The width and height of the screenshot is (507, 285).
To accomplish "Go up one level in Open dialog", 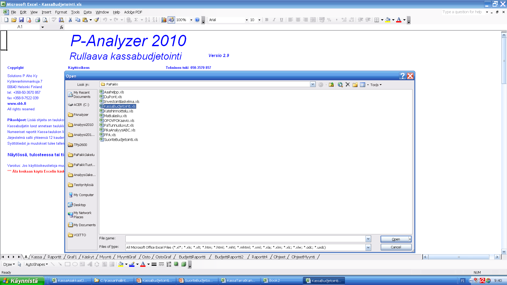I will (331, 85).
